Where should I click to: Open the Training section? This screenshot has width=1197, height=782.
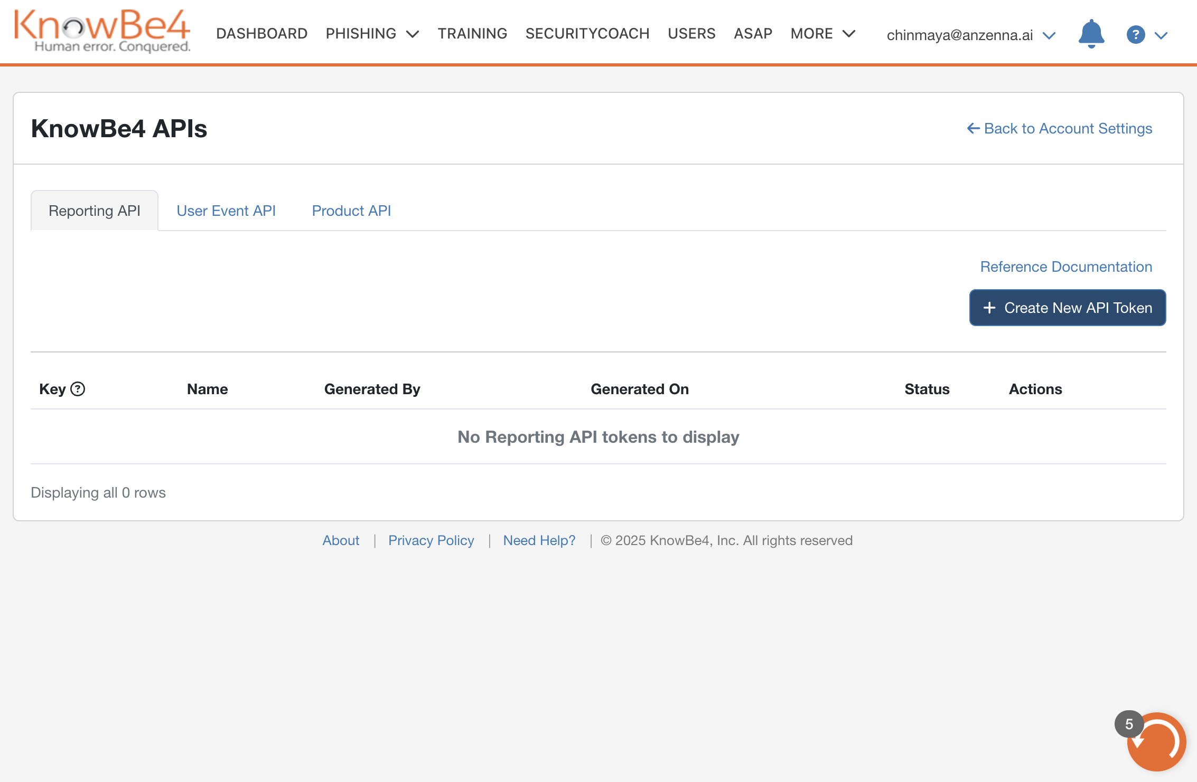(472, 34)
